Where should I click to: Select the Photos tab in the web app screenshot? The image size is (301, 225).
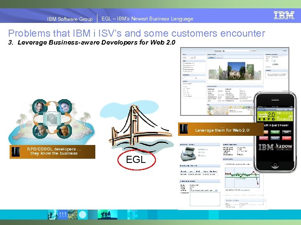point(212,57)
